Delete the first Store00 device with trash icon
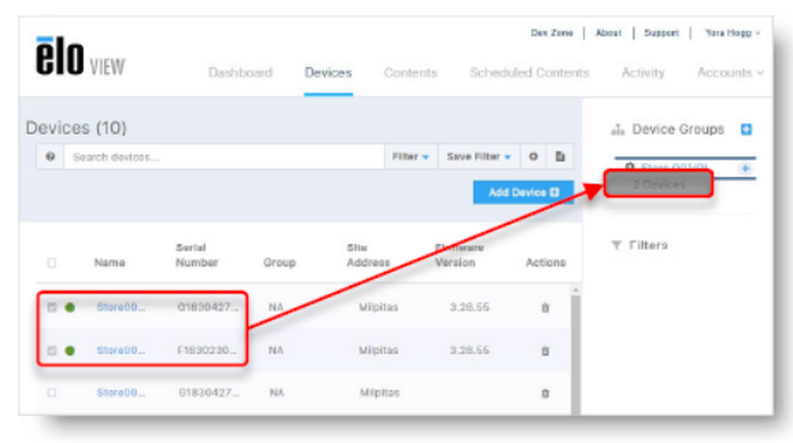This screenshot has height=443, width=793. point(545,307)
